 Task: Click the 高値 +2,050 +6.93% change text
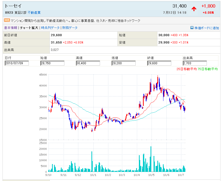[73, 43]
